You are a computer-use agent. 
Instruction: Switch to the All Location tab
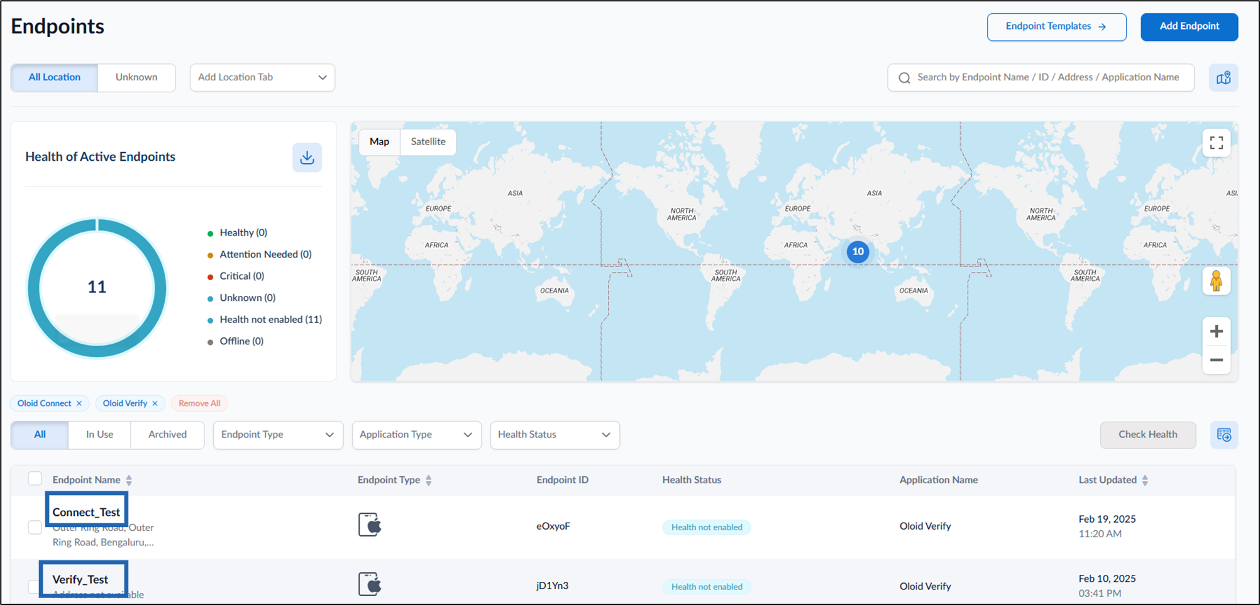pos(54,77)
